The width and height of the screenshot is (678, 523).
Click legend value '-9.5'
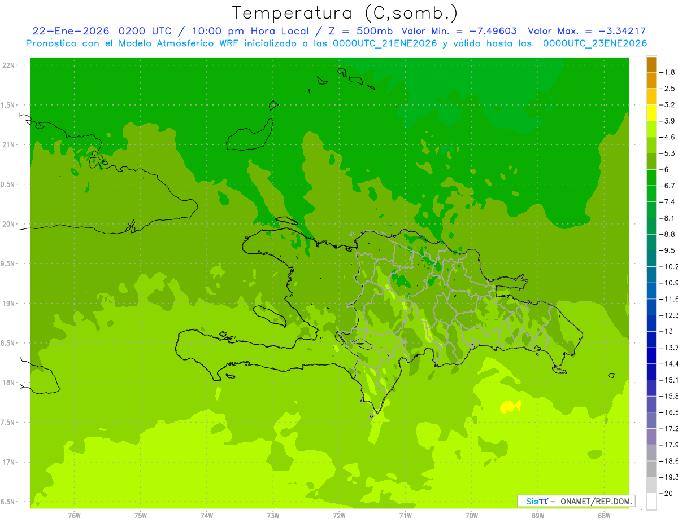pos(667,250)
